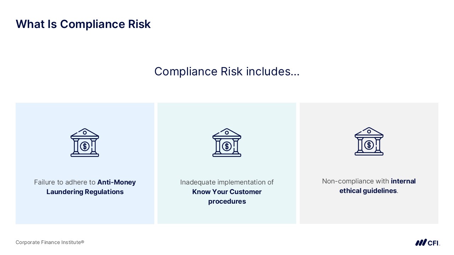Viewport: 454px width, 255px height.
Task: Click the bold Know Your Customer line
Action: 227,192
